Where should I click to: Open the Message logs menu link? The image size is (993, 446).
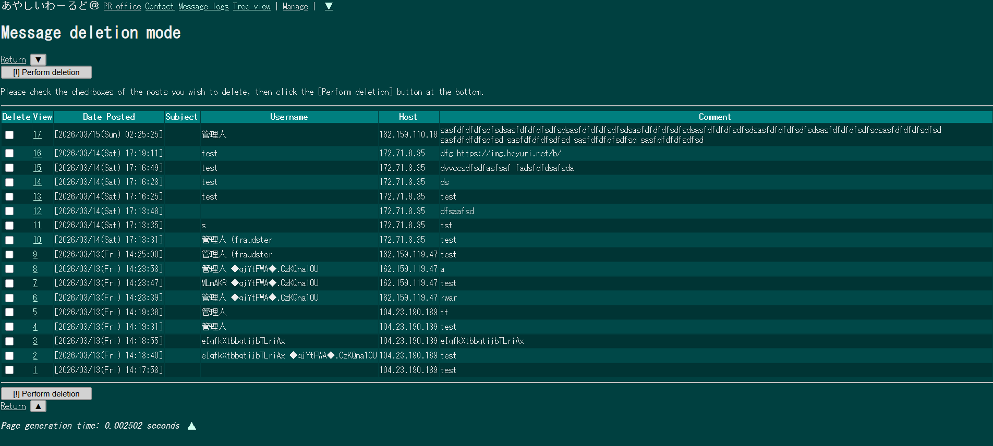203,6
